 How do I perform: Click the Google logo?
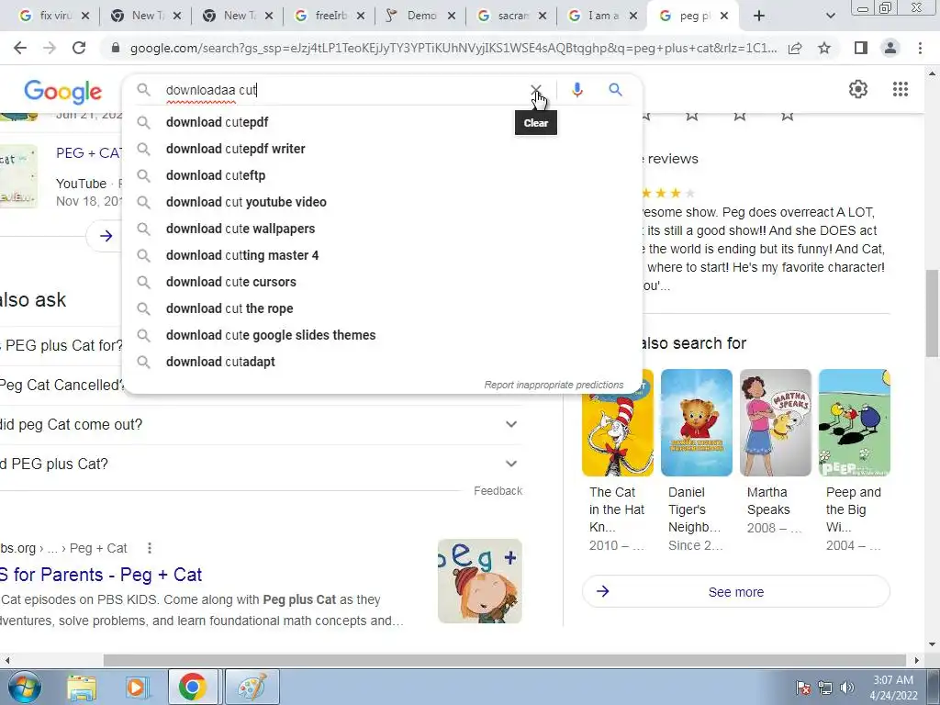63,92
